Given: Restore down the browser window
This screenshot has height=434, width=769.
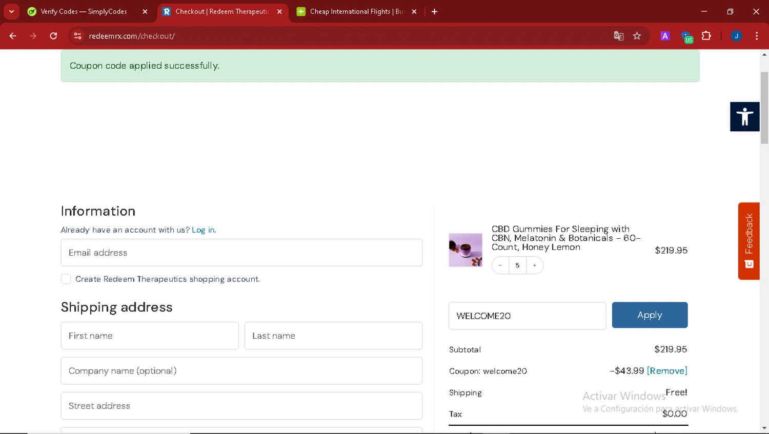Looking at the screenshot, I should (x=730, y=11).
